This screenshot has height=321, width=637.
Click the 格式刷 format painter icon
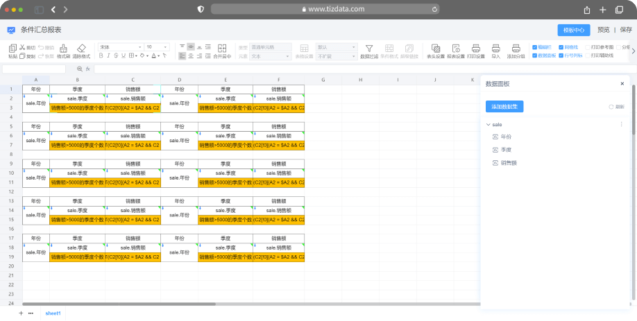pyautogui.click(x=63, y=48)
